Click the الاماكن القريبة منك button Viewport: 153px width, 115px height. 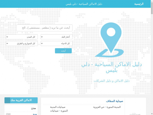coord(21,100)
